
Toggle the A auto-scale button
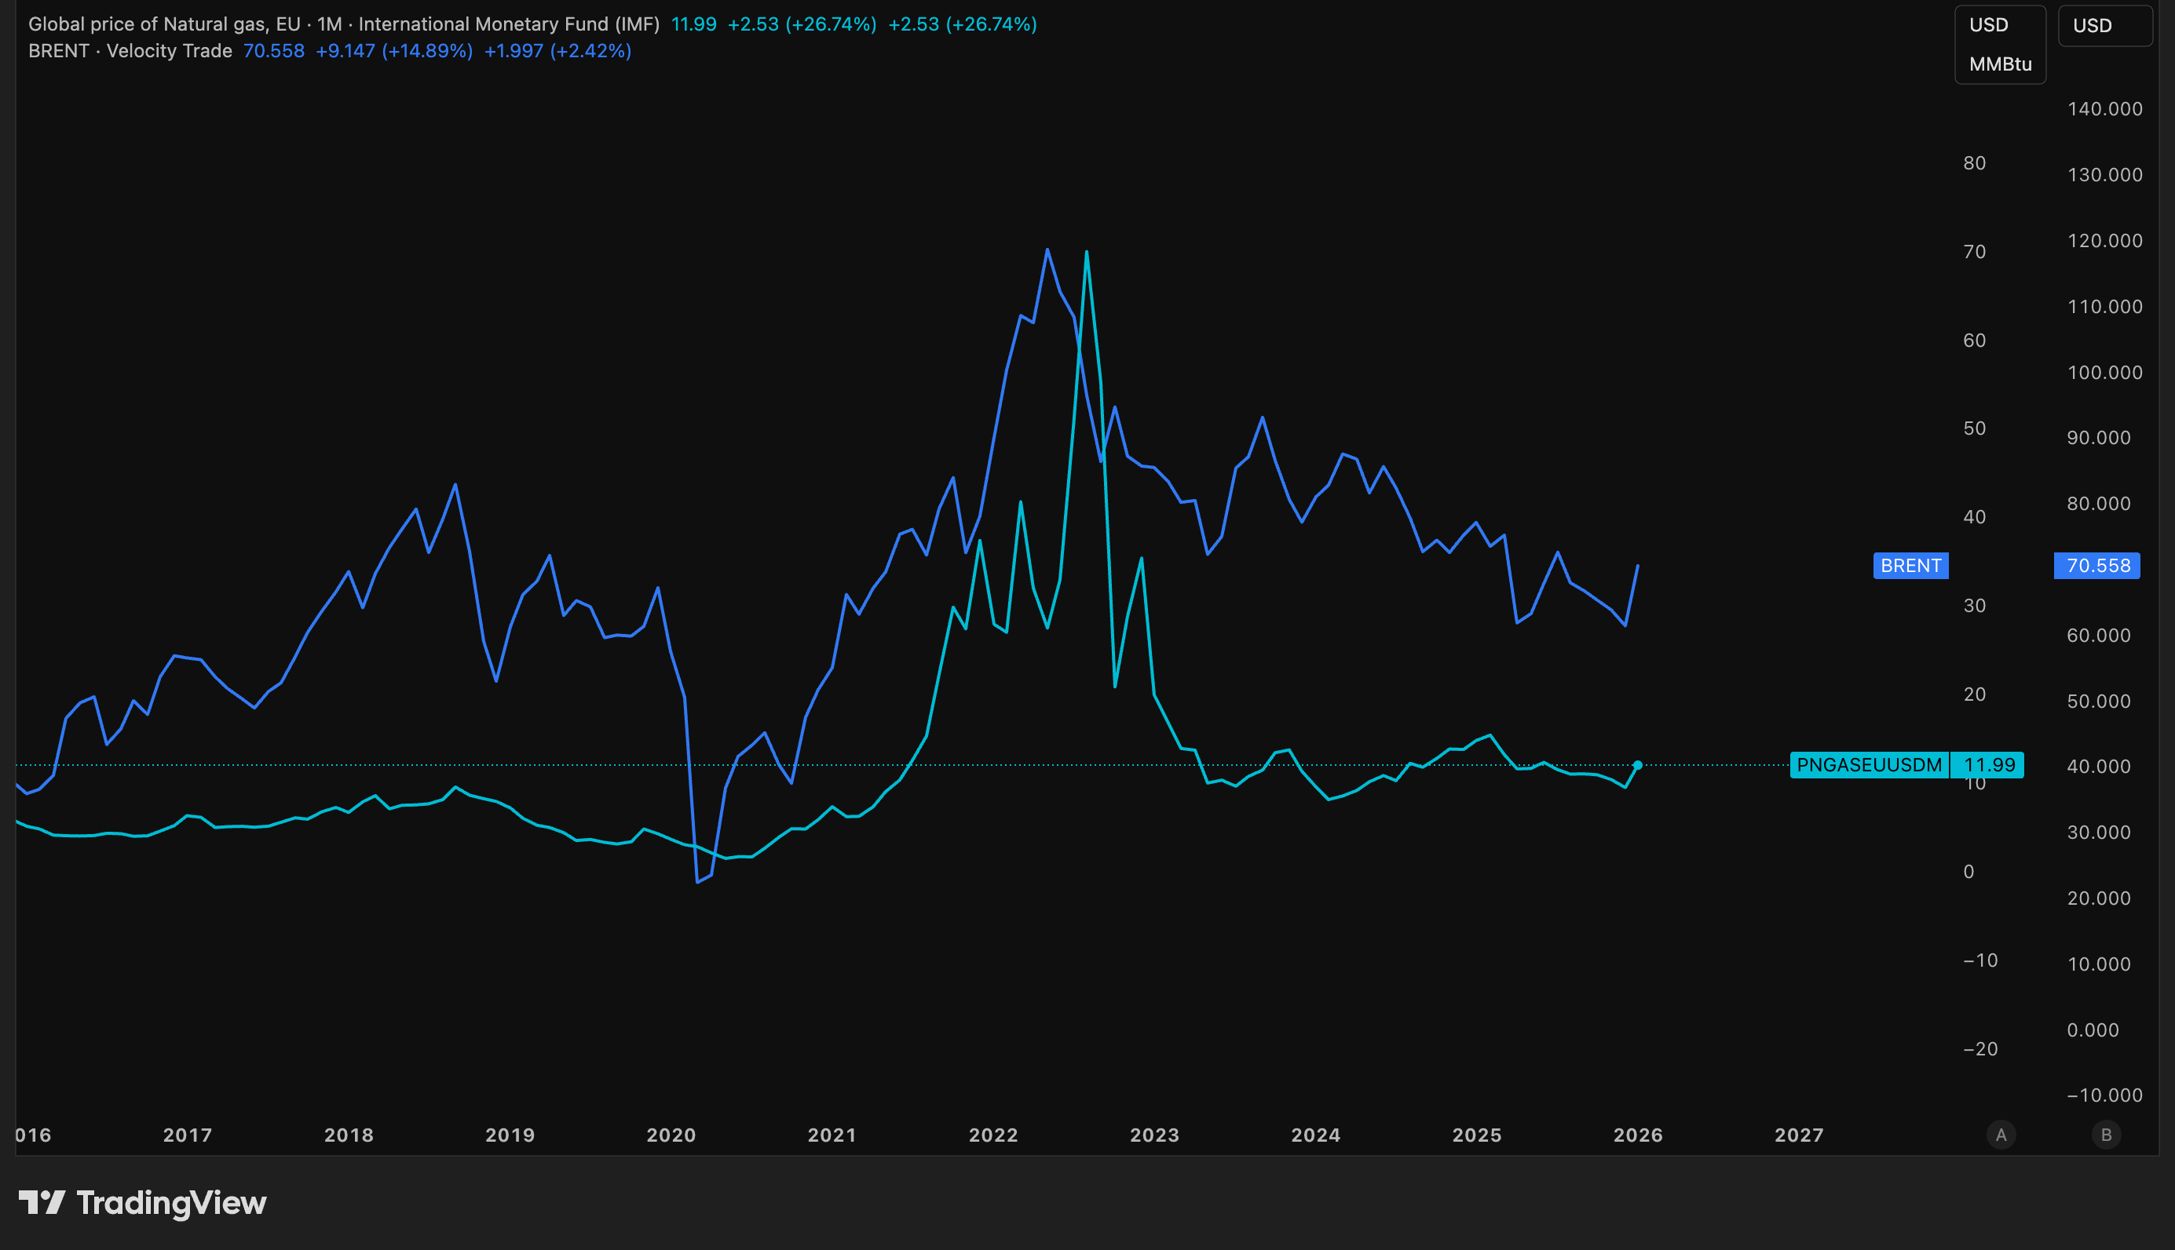coord(2001,1135)
